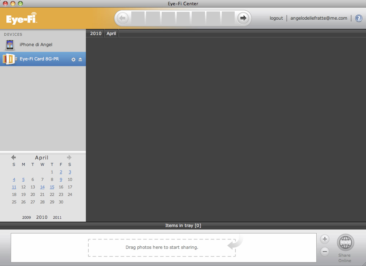
Task: Click the logout link
Action: tap(276, 18)
